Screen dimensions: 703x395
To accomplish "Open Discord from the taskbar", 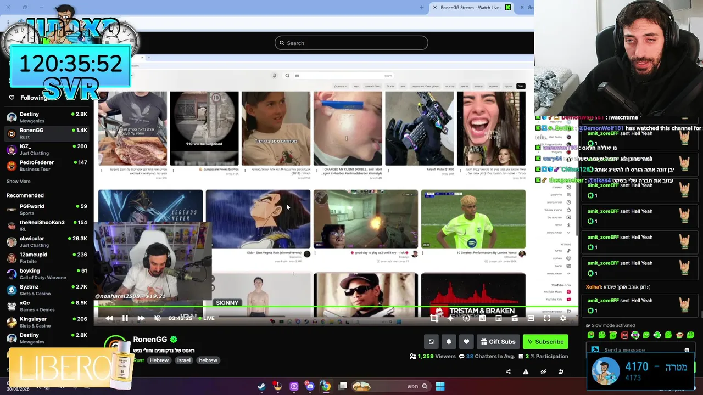I will [310, 386].
